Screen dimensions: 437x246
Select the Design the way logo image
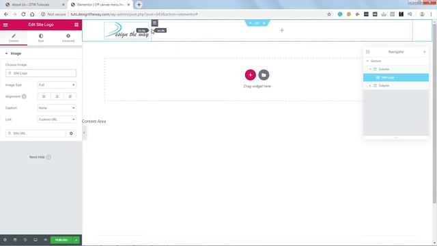pyautogui.click(x=127, y=30)
